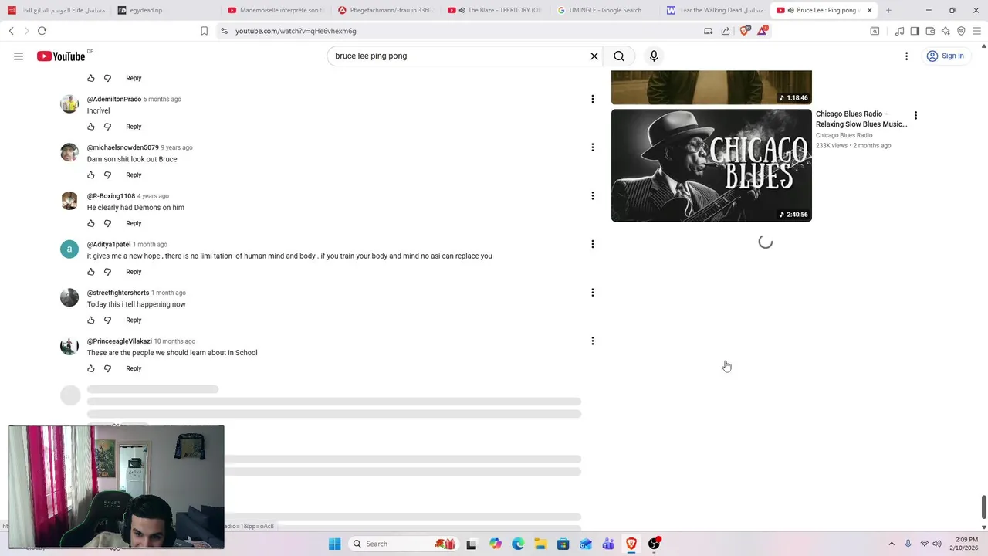
Task: Open Brave Wallet from toolbar
Action: click(x=930, y=31)
